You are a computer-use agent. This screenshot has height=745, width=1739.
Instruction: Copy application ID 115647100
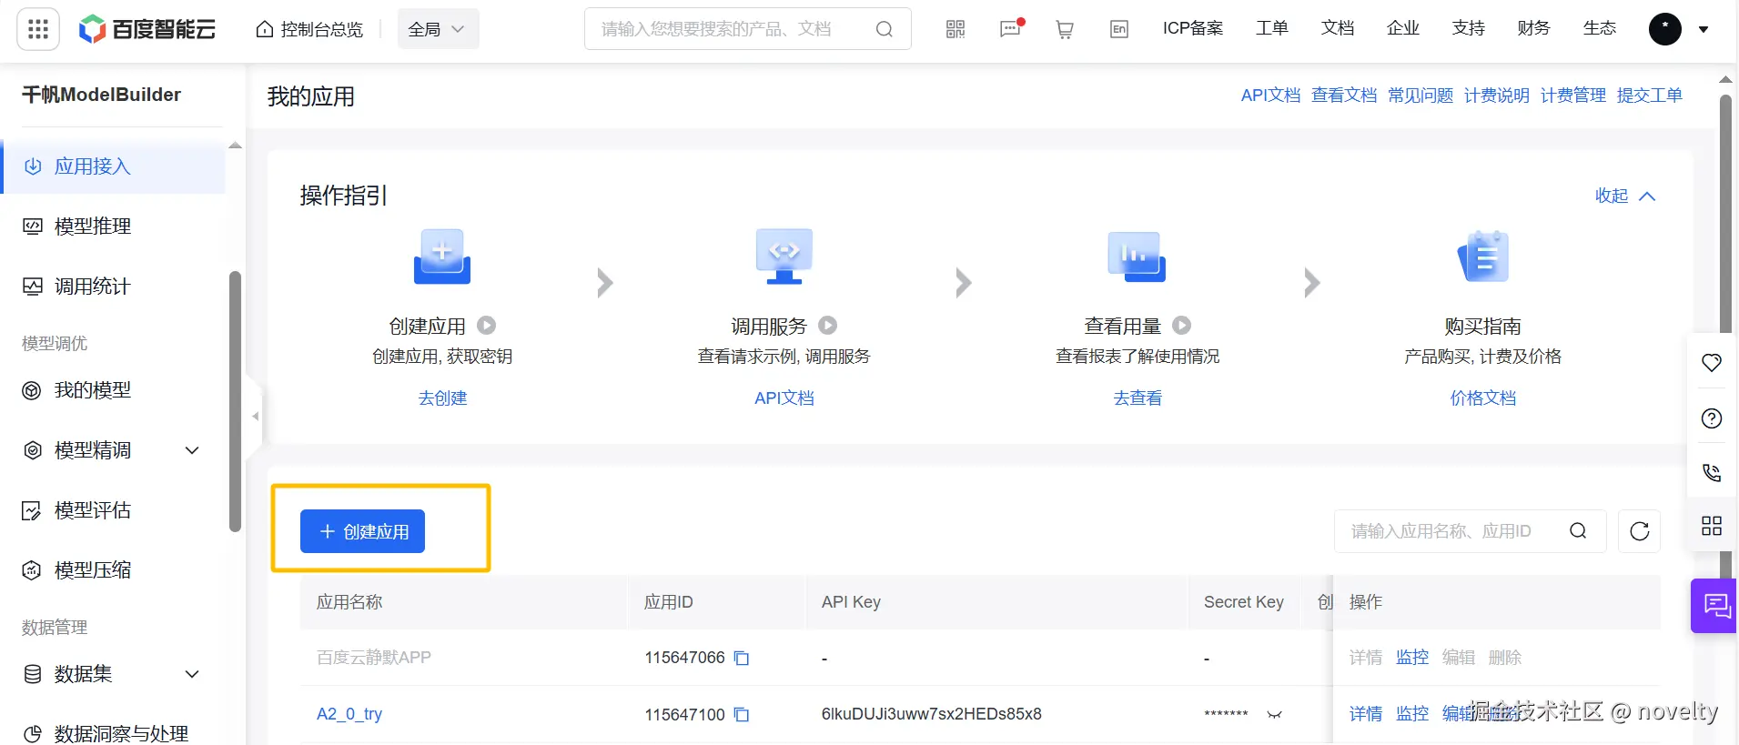click(x=742, y=714)
